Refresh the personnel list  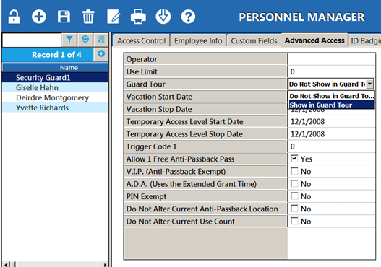tap(85, 40)
